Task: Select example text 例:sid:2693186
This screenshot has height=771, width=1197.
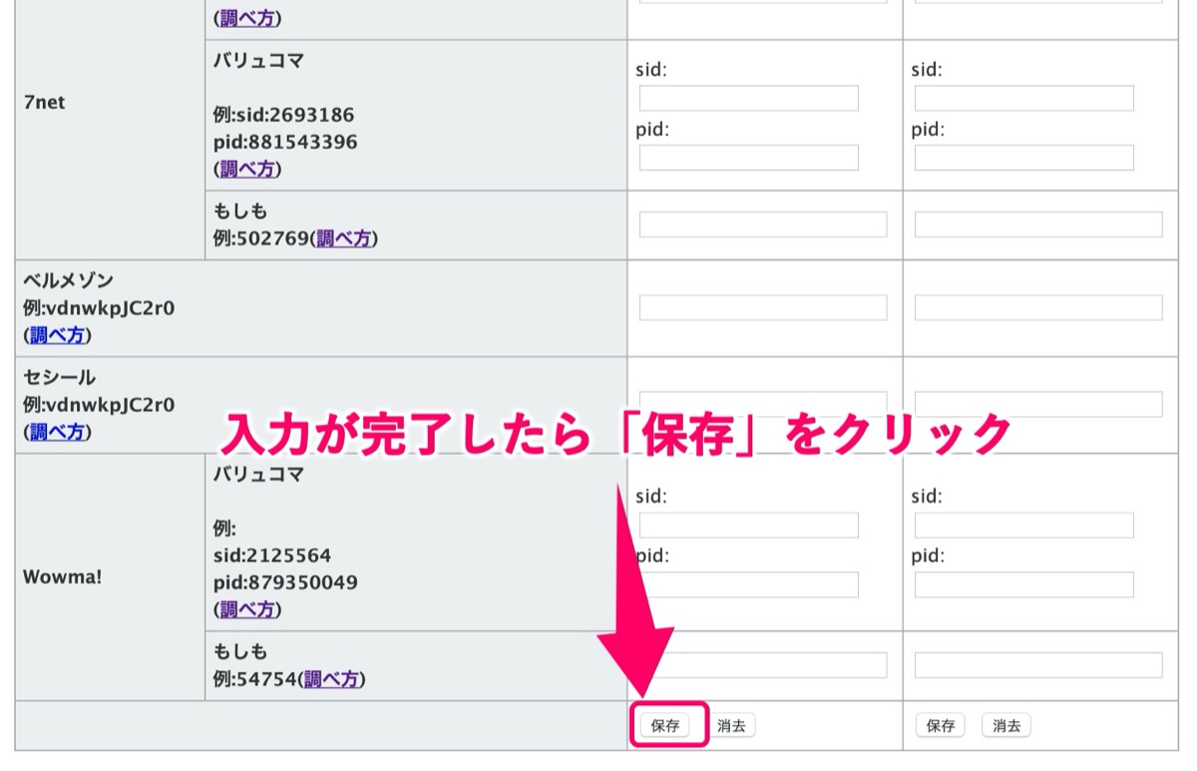Action: pyautogui.click(x=283, y=115)
